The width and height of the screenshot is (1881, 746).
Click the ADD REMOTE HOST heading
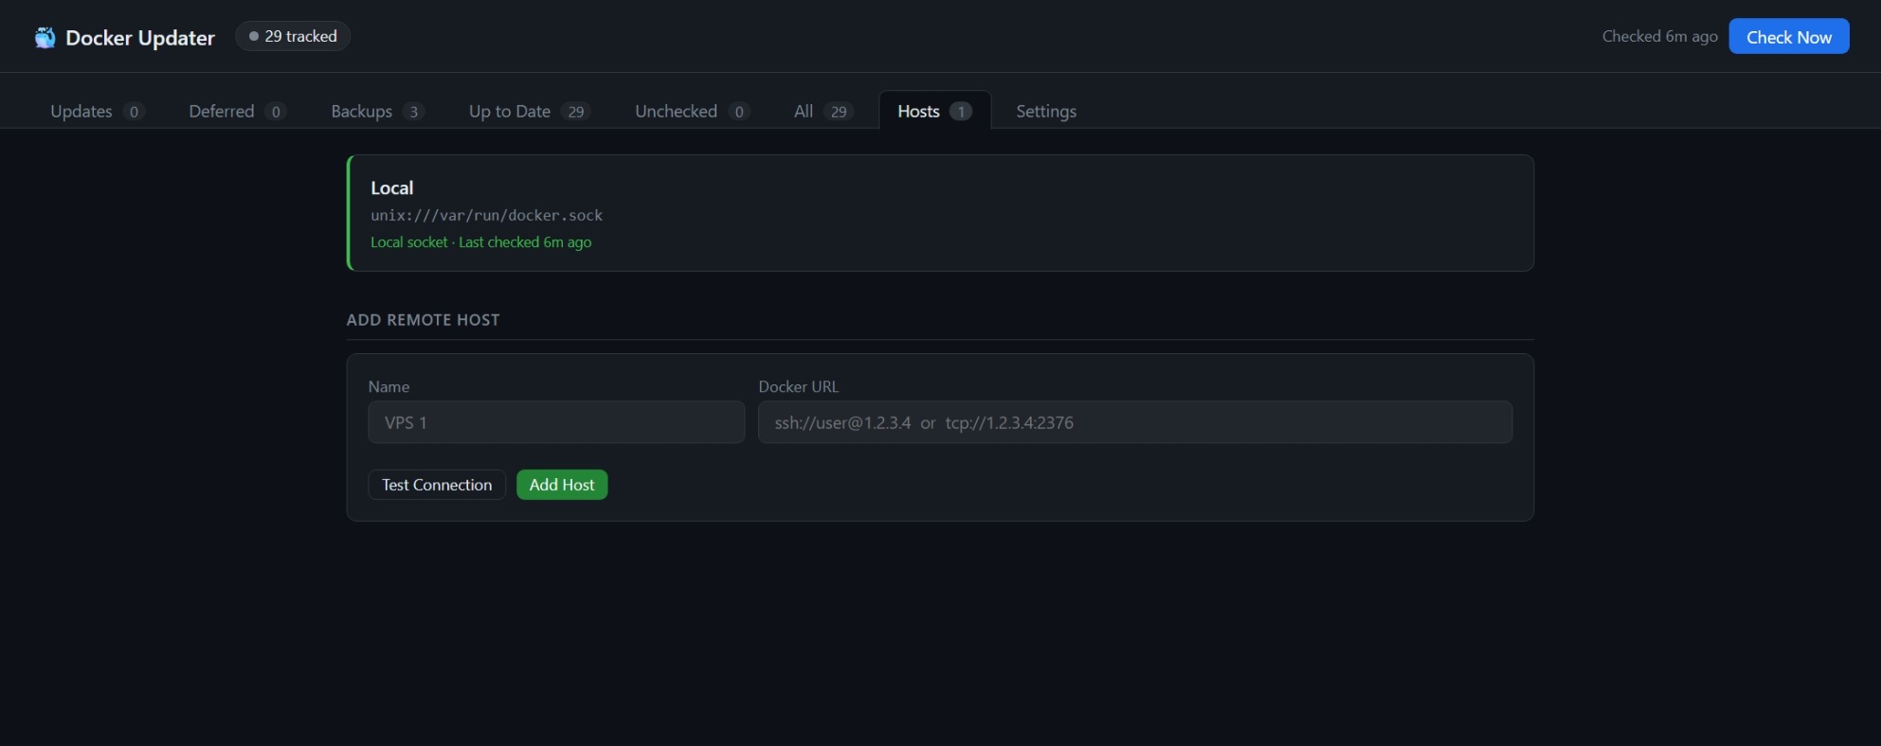(x=423, y=320)
